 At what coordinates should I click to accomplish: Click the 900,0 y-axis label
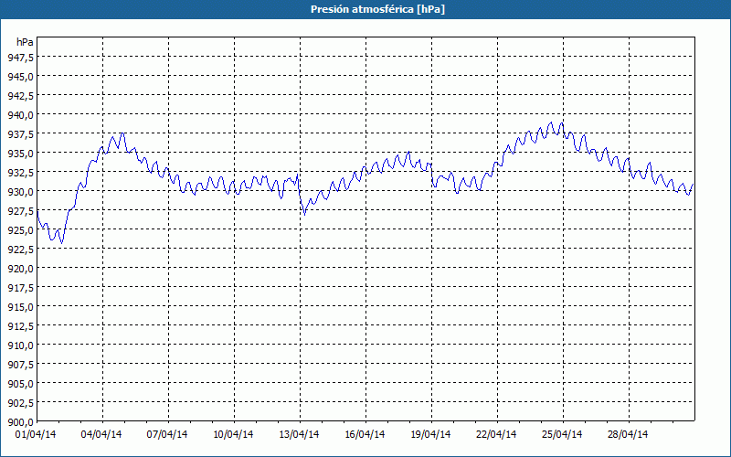pyautogui.click(x=20, y=422)
